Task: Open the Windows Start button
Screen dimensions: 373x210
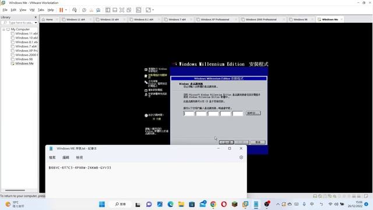Action: tap(102, 204)
